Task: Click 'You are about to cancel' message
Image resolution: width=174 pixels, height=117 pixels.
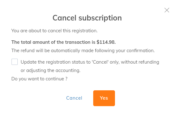Action: [54, 31]
